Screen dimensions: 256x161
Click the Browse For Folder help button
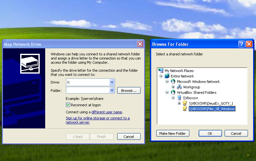242,44
